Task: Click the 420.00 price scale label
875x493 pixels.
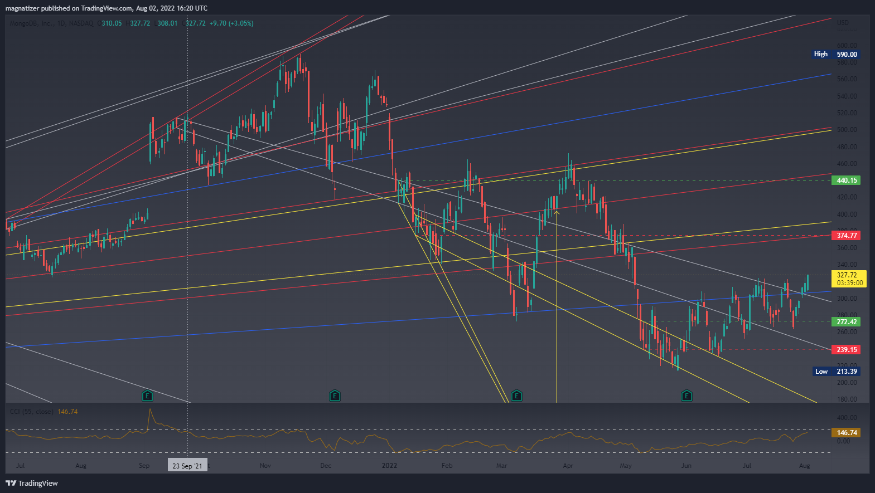Action: 847,197
